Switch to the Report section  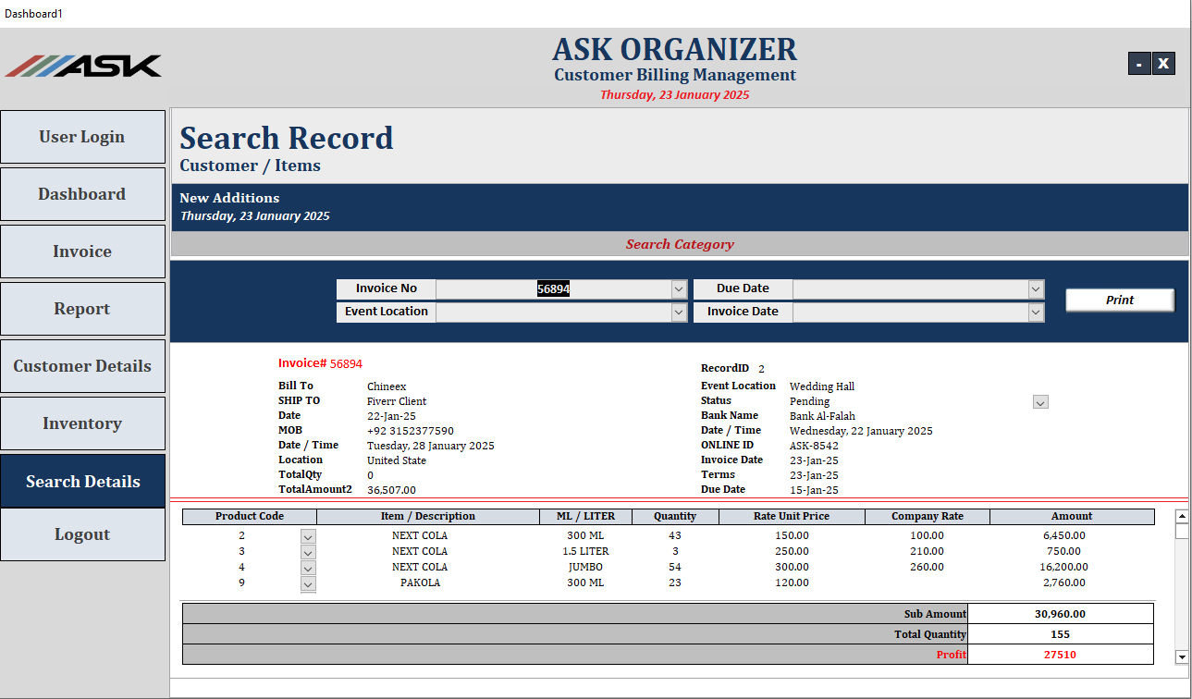(x=82, y=309)
